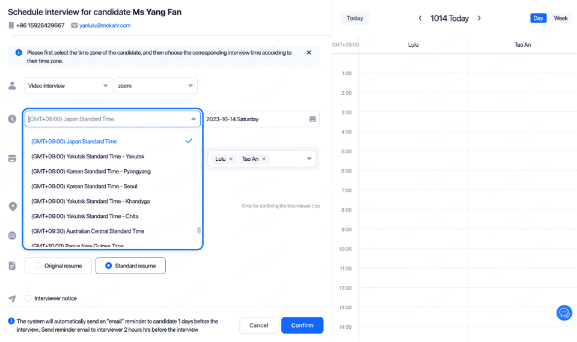The image size is (577, 342).
Task: Click the 9:00 time label in calendar
Action: coord(347,230)
